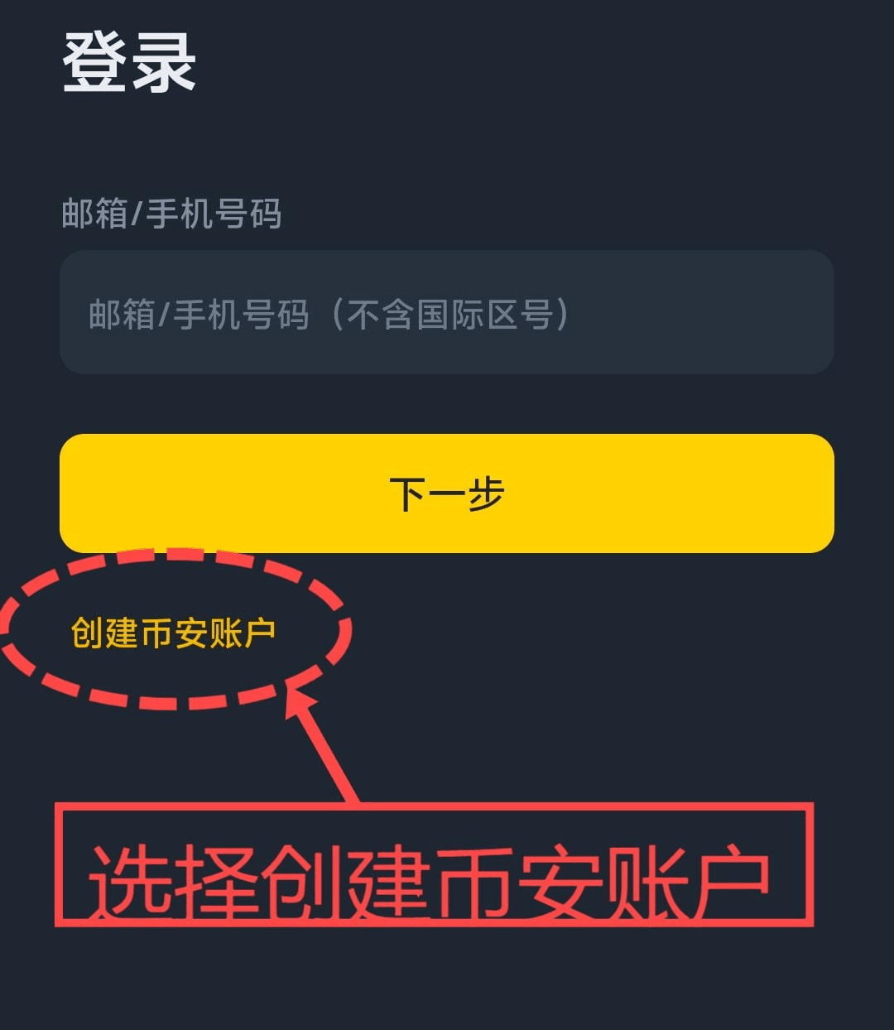Tap the yellow 下一步 button

click(447, 493)
